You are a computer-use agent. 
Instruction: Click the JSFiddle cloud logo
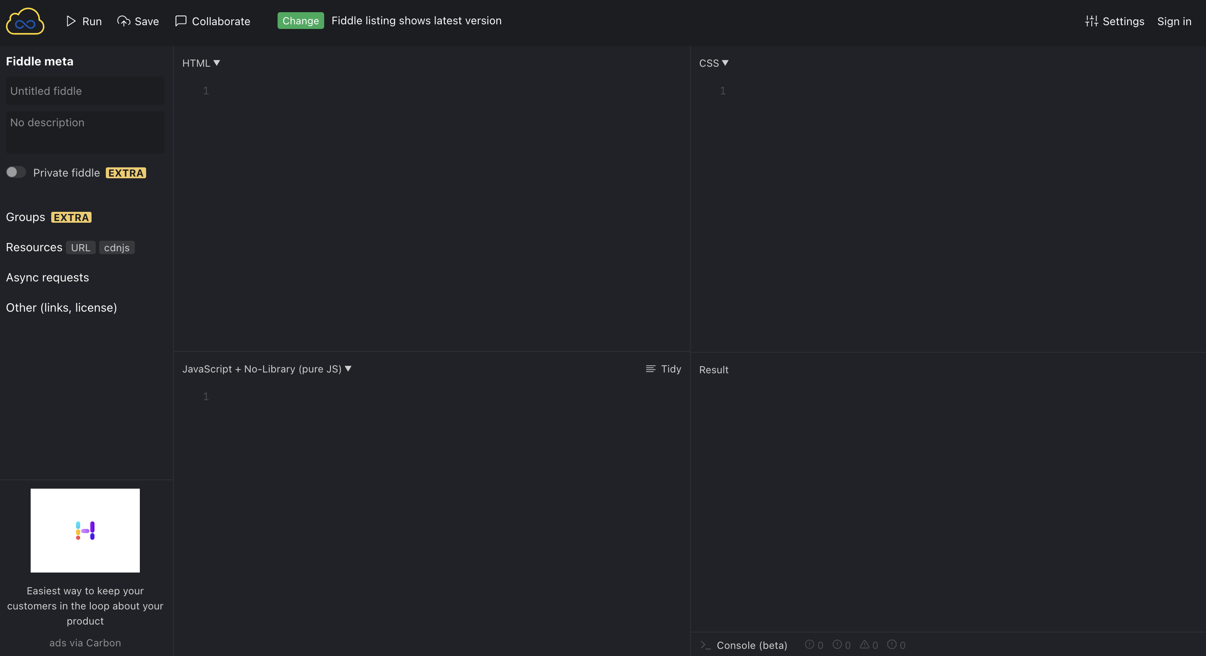click(x=25, y=21)
